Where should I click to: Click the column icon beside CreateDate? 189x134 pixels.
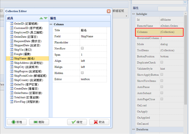pyautogui.click(x=11, y=88)
